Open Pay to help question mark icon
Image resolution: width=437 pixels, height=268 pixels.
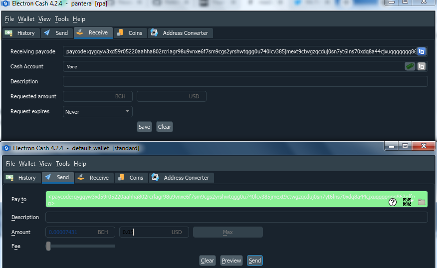[x=393, y=202]
